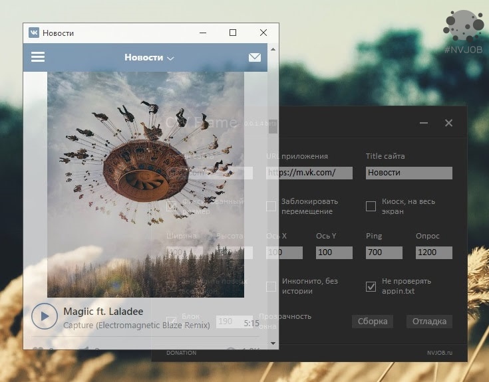Click the VK logo in title bar

click(x=34, y=33)
